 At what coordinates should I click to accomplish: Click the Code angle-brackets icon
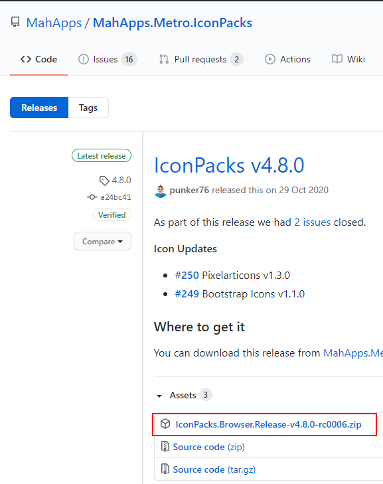pyautogui.click(x=26, y=59)
